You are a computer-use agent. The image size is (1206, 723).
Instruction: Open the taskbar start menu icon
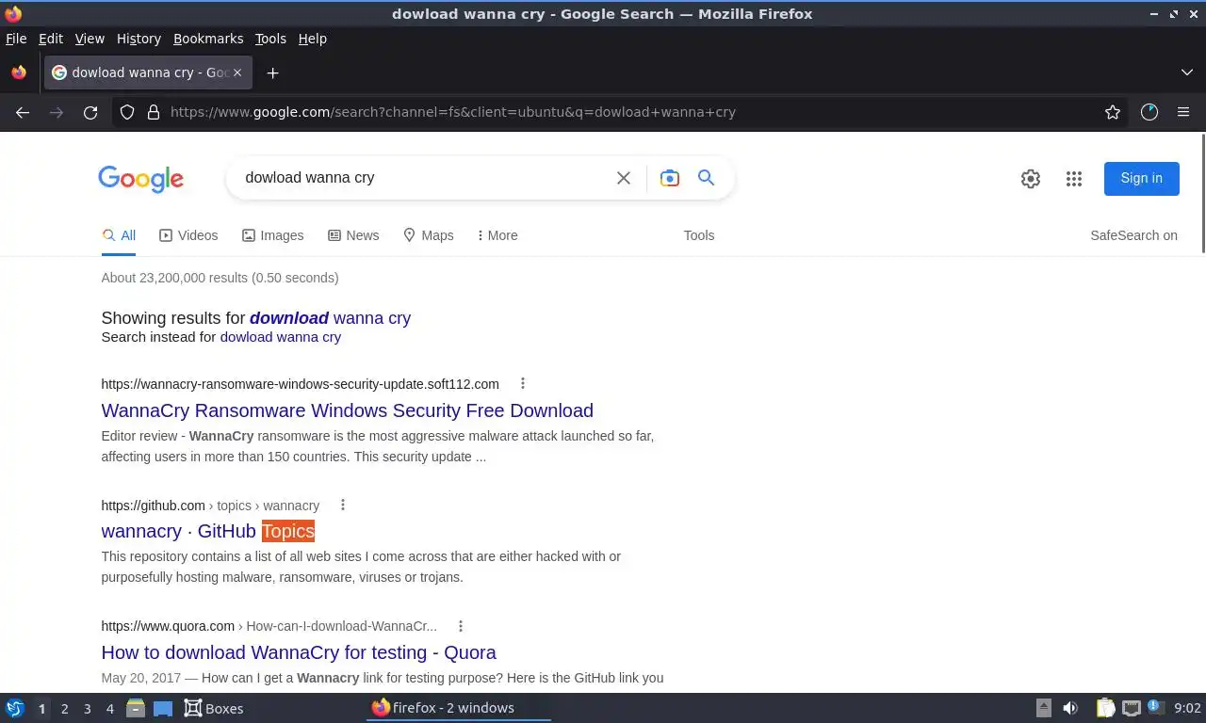point(15,708)
